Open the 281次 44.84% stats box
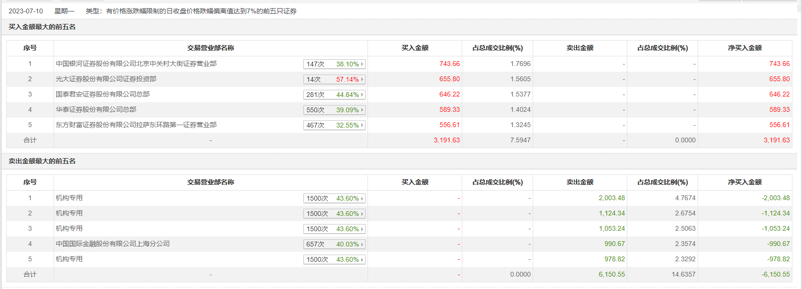The height and width of the screenshot is (289, 802). 334,95
